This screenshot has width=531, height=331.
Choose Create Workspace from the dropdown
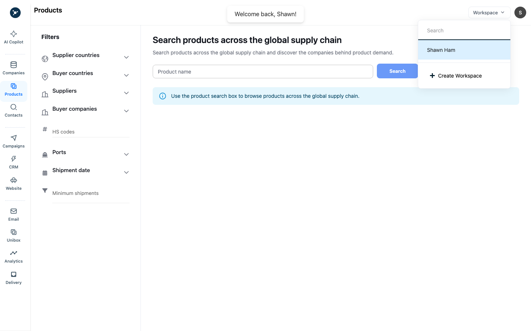pyautogui.click(x=464, y=76)
